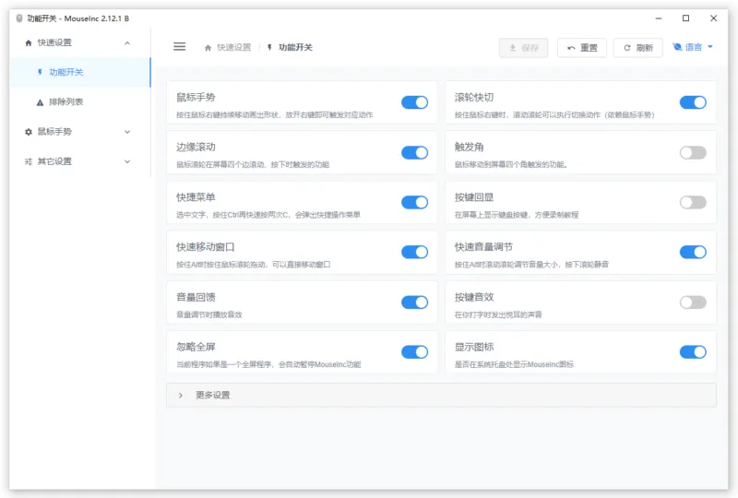
Task: Expand the 其它设置 sidebar section
Action: tap(127, 161)
